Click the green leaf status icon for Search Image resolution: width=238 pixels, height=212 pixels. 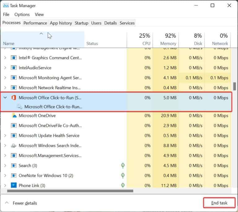click(123, 165)
